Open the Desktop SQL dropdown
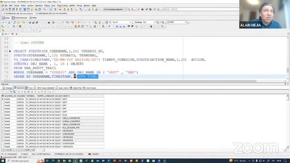 (x=145, y=22)
